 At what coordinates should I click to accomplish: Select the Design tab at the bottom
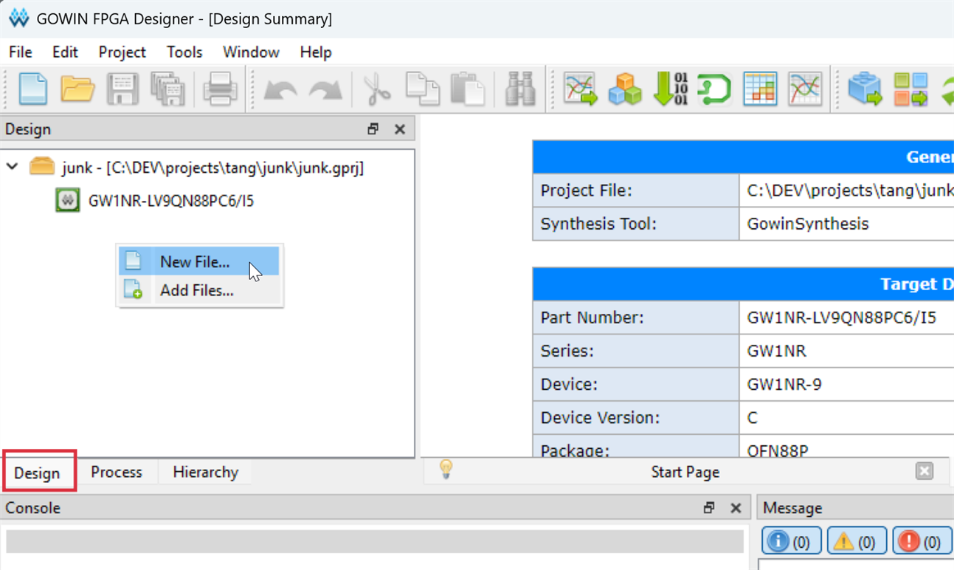37,473
